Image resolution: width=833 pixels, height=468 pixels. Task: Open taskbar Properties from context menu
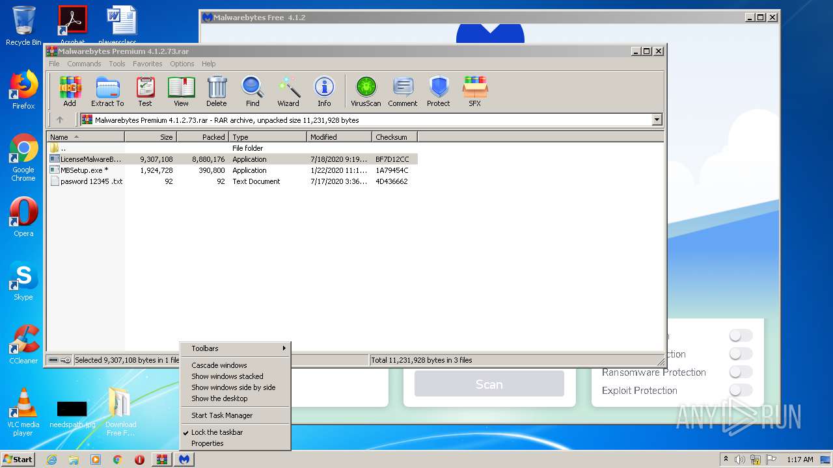(x=235, y=443)
